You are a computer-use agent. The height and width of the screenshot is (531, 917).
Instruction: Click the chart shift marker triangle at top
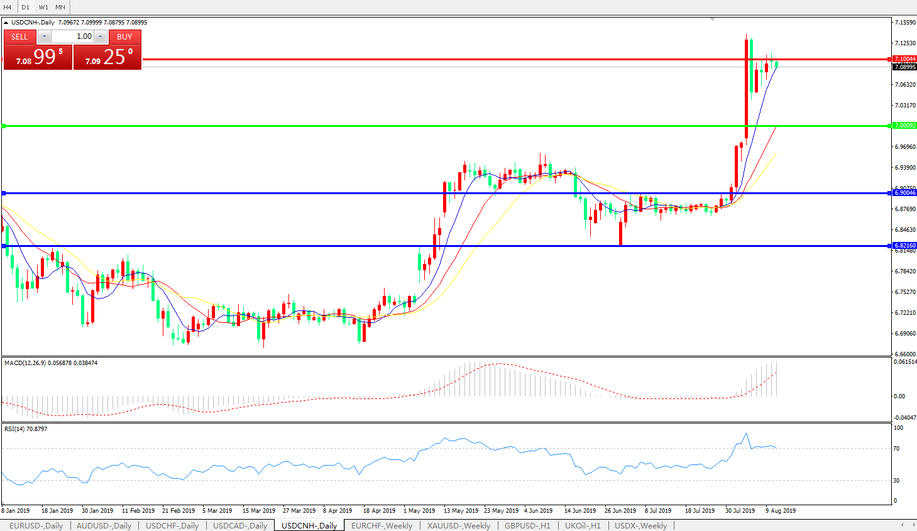click(x=712, y=19)
